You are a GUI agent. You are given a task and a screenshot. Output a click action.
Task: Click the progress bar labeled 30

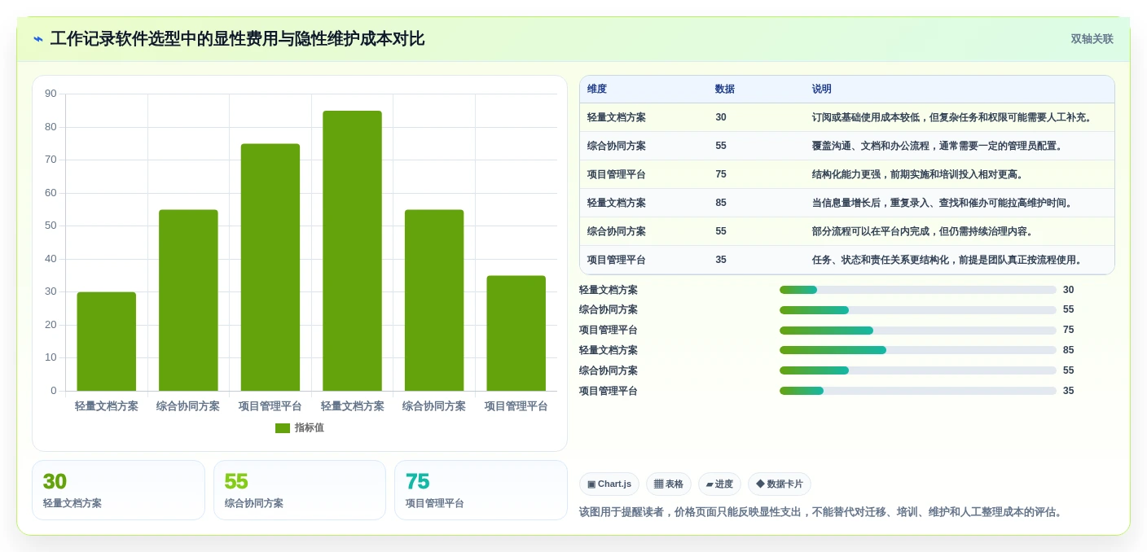click(918, 290)
